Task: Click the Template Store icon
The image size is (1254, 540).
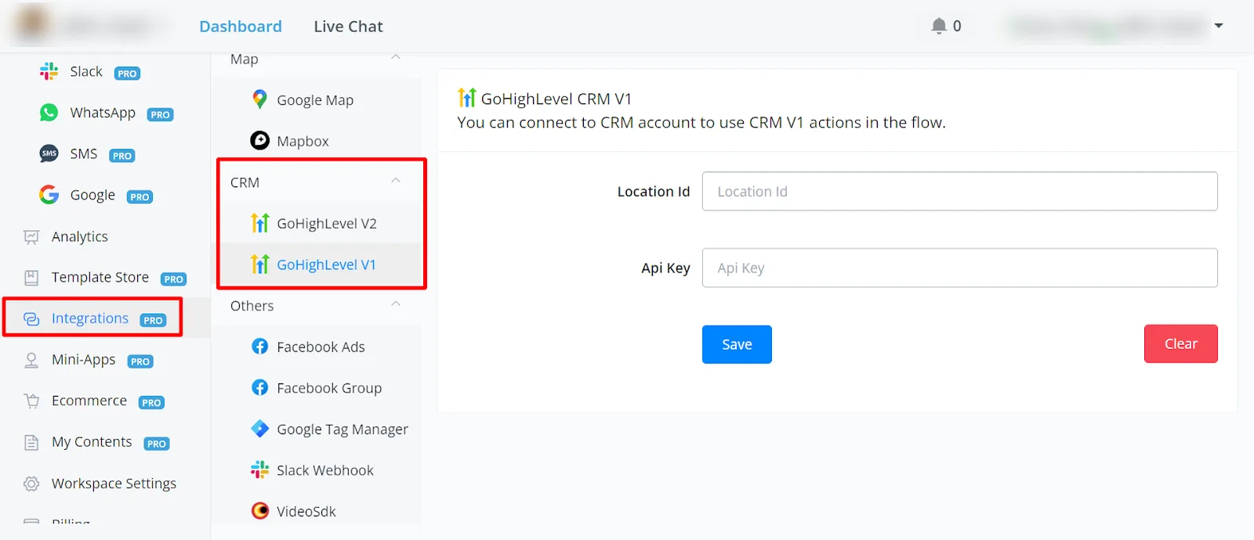Action: (x=31, y=277)
